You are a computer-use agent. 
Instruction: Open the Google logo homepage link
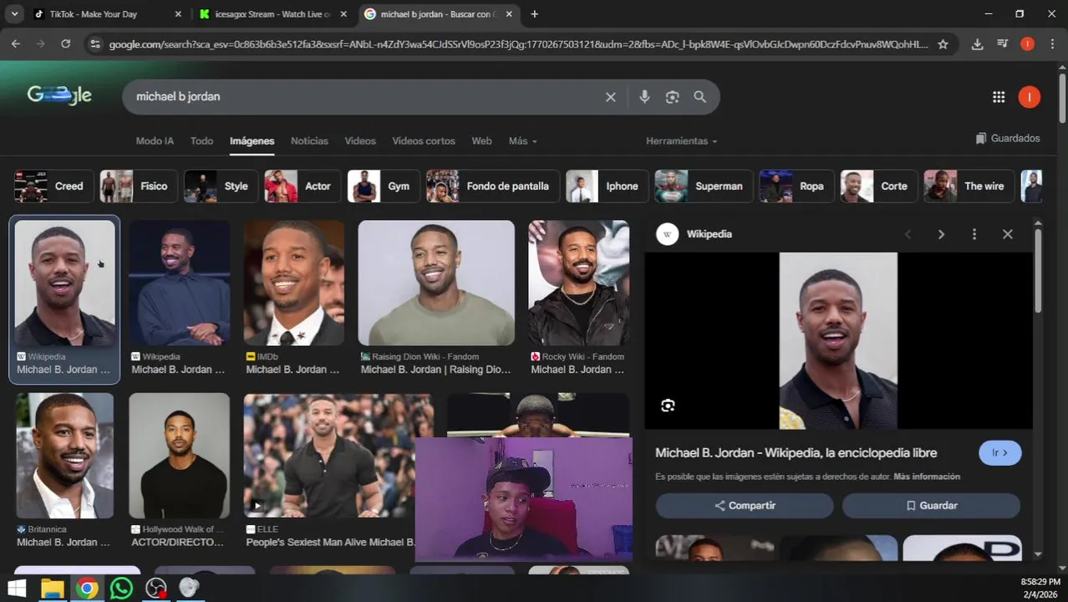coord(59,96)
